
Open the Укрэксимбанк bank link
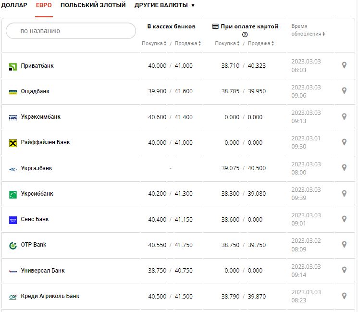(x=41, y=117)
